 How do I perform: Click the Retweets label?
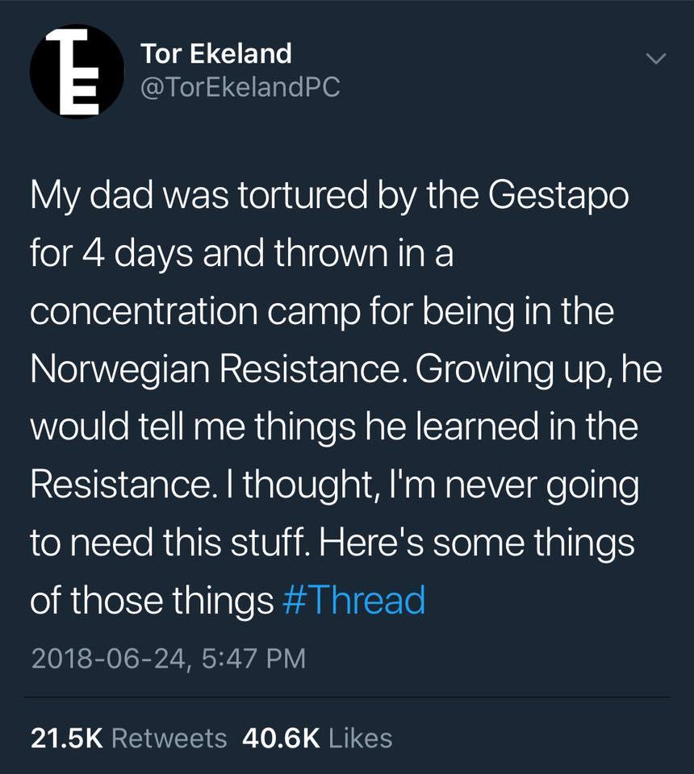pos(168,738)
